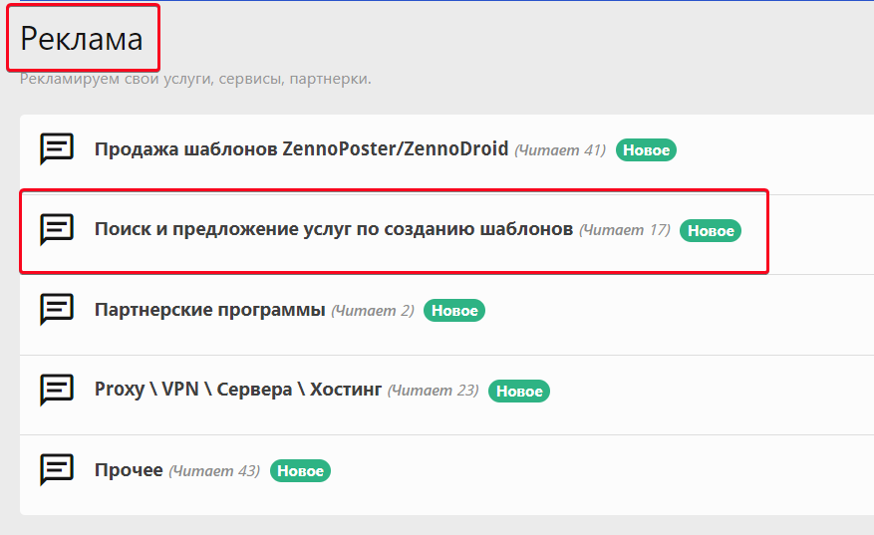
Task: Click the chat icon beside Продажа шаблонов ZennoPoster/ZennoDroid
Action: click(56, 149)
